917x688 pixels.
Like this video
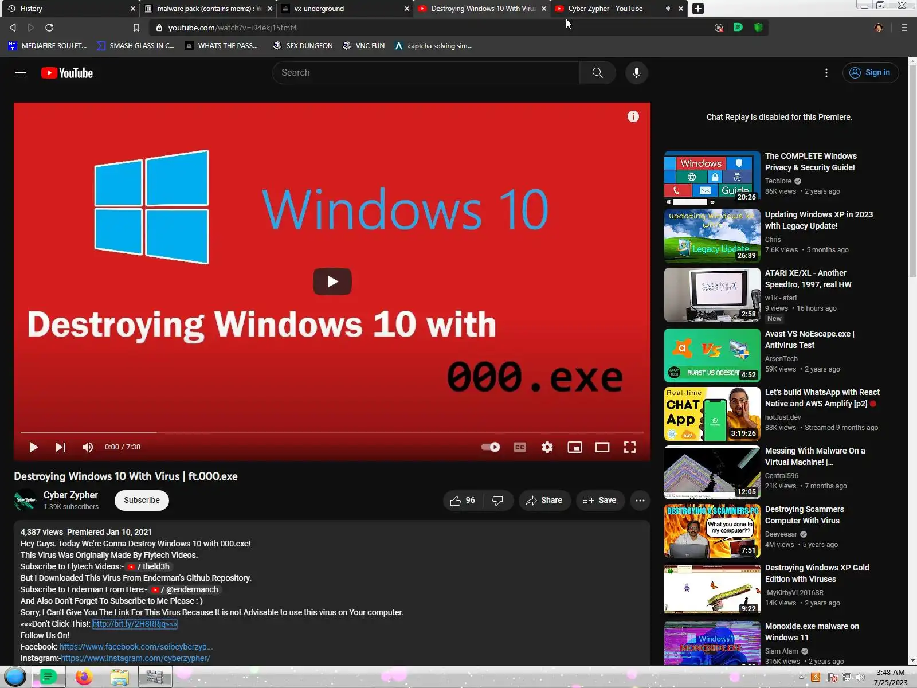(x=463, y=501)
